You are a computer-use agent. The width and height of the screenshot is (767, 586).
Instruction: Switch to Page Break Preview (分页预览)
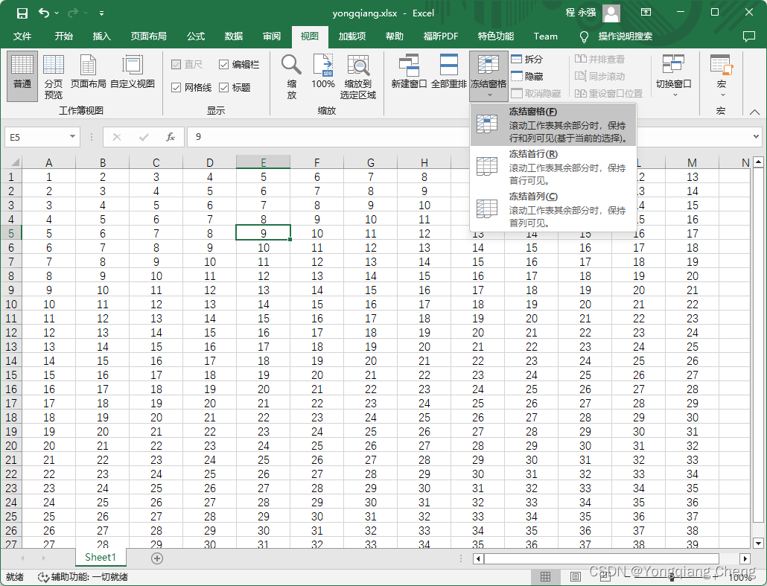pos(54,76)
